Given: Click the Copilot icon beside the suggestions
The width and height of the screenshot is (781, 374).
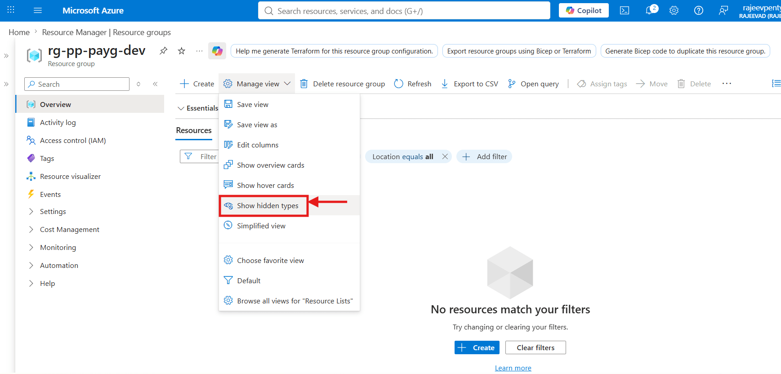Looking at the screenshot, I should tap(217, 51).
